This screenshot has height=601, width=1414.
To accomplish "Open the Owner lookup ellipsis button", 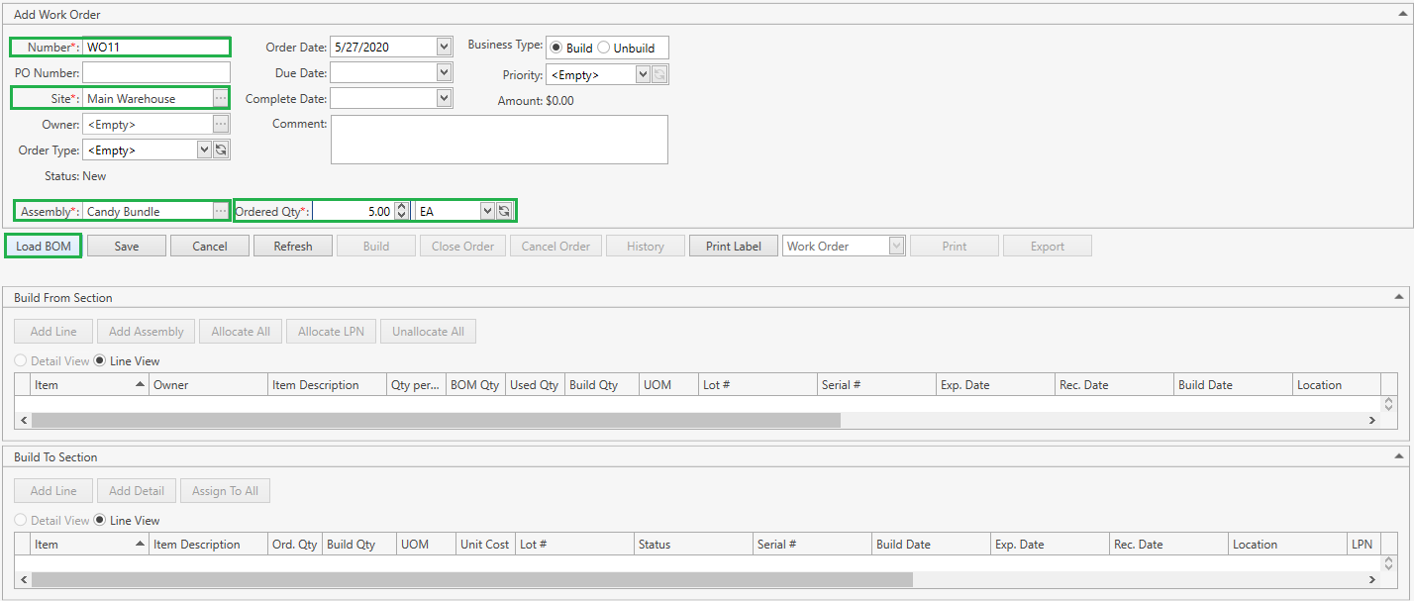I will pyautogui.click(x=221, y=124).
